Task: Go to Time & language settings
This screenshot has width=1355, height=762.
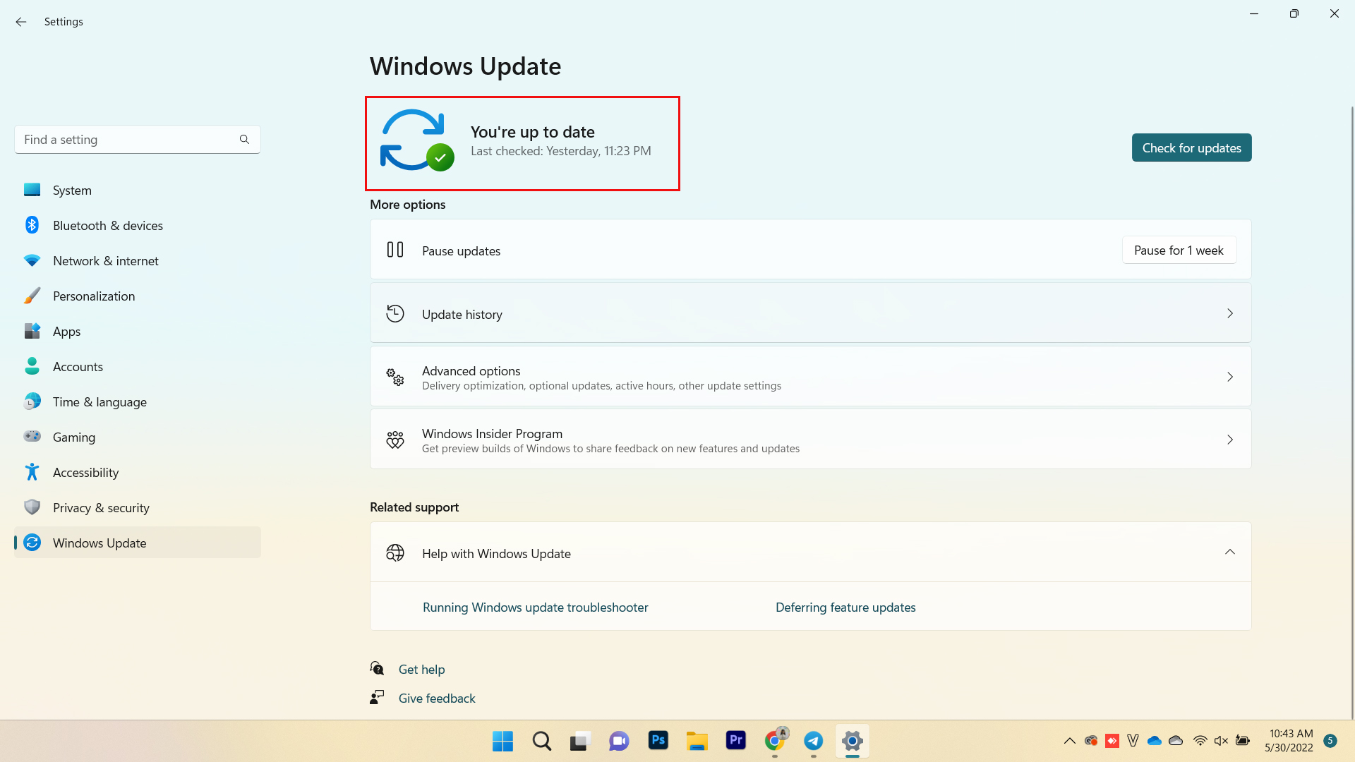Action: pos(138,401)
